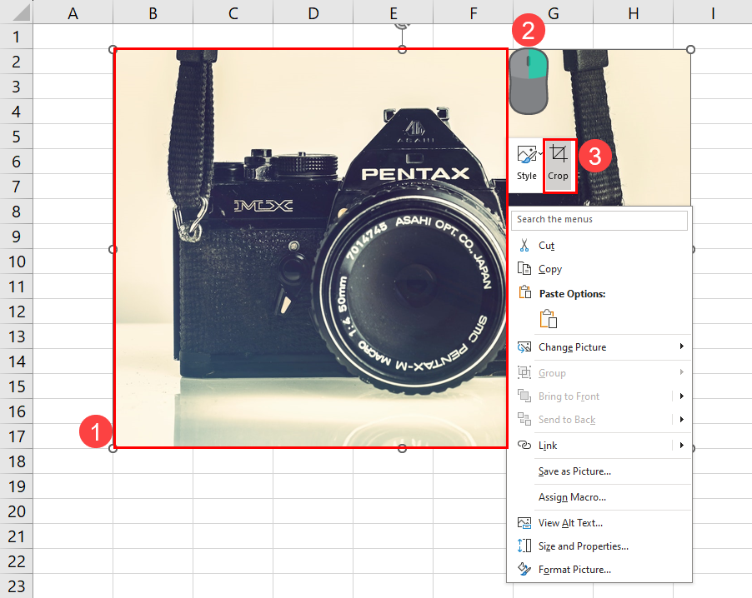Open the Style dropdown chevron
752x598 pixels.
[x=541, y=154]
